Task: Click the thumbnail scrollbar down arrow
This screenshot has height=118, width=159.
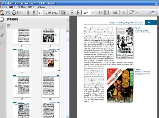Action: 68,116
